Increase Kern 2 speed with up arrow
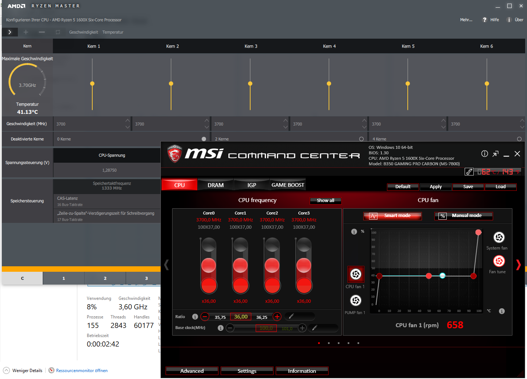The height and width of the screenshot is (379, 527). click(207, 120)
